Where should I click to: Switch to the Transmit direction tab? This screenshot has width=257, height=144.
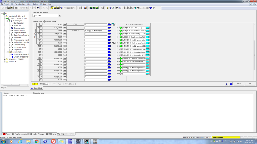pyautogui.click(x=51, y=21)
